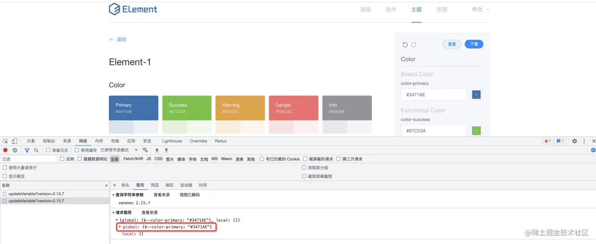Open network conditions wifi icon
This screenshot has width=596, height=244.
pos(145,150)
